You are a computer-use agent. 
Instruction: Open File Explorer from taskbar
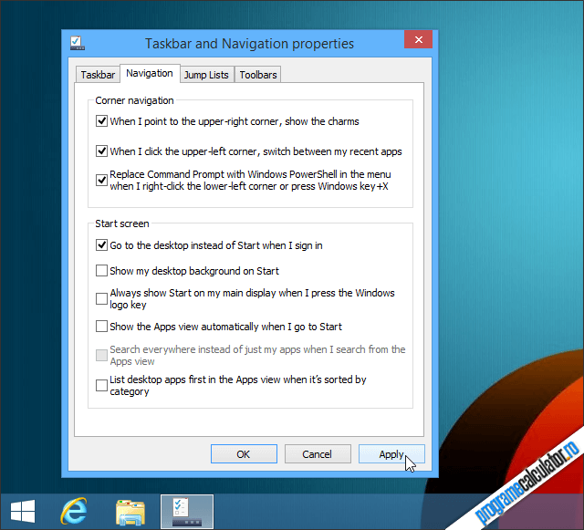click(130, 512)
